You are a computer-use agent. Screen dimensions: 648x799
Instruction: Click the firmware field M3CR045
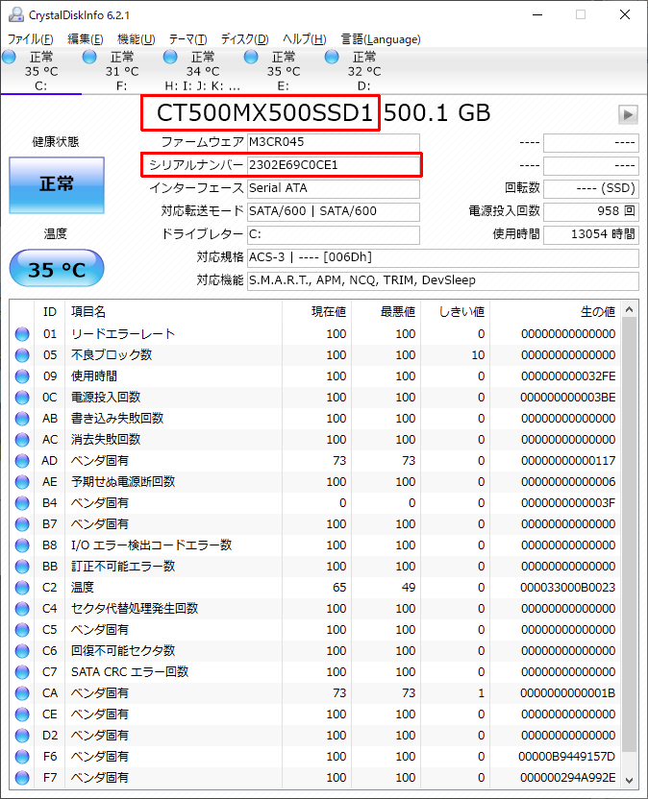pos(334,142)
